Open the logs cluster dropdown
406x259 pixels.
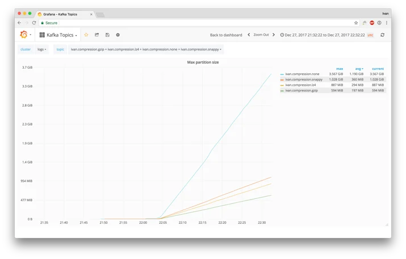[x=41, y=49]
